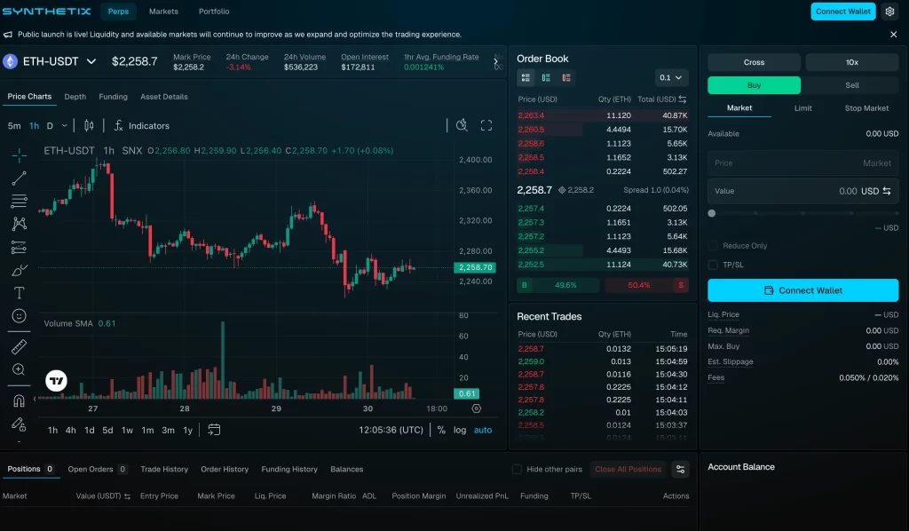Select the patterns drawing tool
909x531 pixels.
click(20, 224)
